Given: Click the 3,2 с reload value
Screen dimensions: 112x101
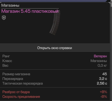Looking at the screenshot, I should tap(103, 79).
